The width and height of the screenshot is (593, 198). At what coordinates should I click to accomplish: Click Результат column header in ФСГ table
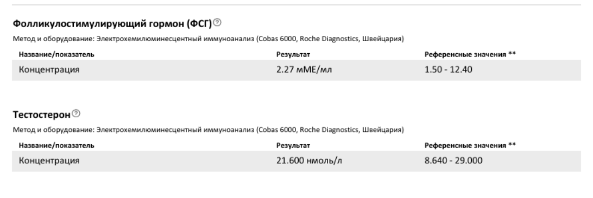click(x=293, y=54)
